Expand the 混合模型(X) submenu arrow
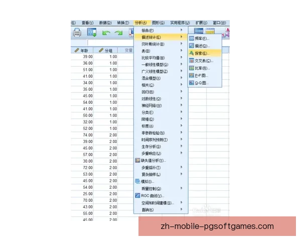Viewport: 301px width, 241px height. point(181,78)
